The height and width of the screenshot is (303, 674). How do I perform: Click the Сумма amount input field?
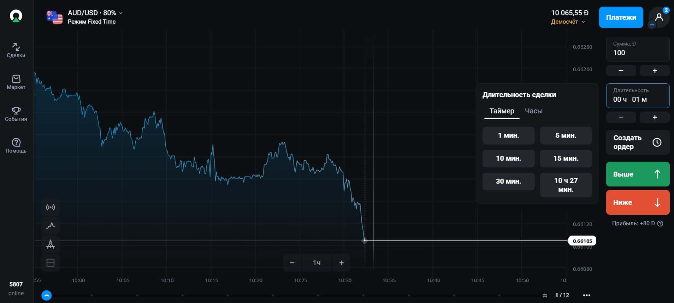click(x=638, y=49)
